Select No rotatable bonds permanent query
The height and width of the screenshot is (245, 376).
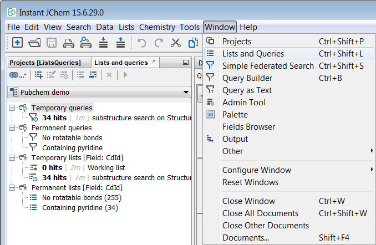(72, 138)
